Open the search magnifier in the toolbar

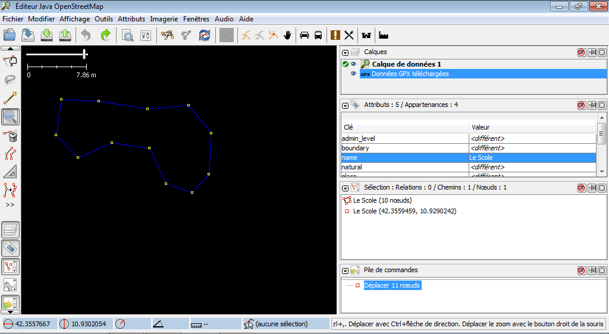127,35
